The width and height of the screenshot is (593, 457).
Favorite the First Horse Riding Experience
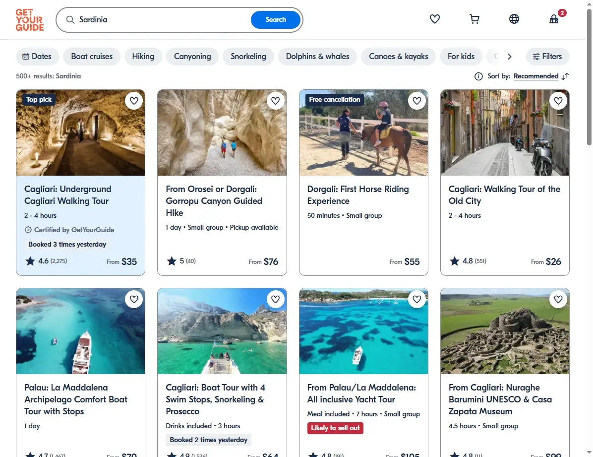pyautogui.click(x=417, y=101)
